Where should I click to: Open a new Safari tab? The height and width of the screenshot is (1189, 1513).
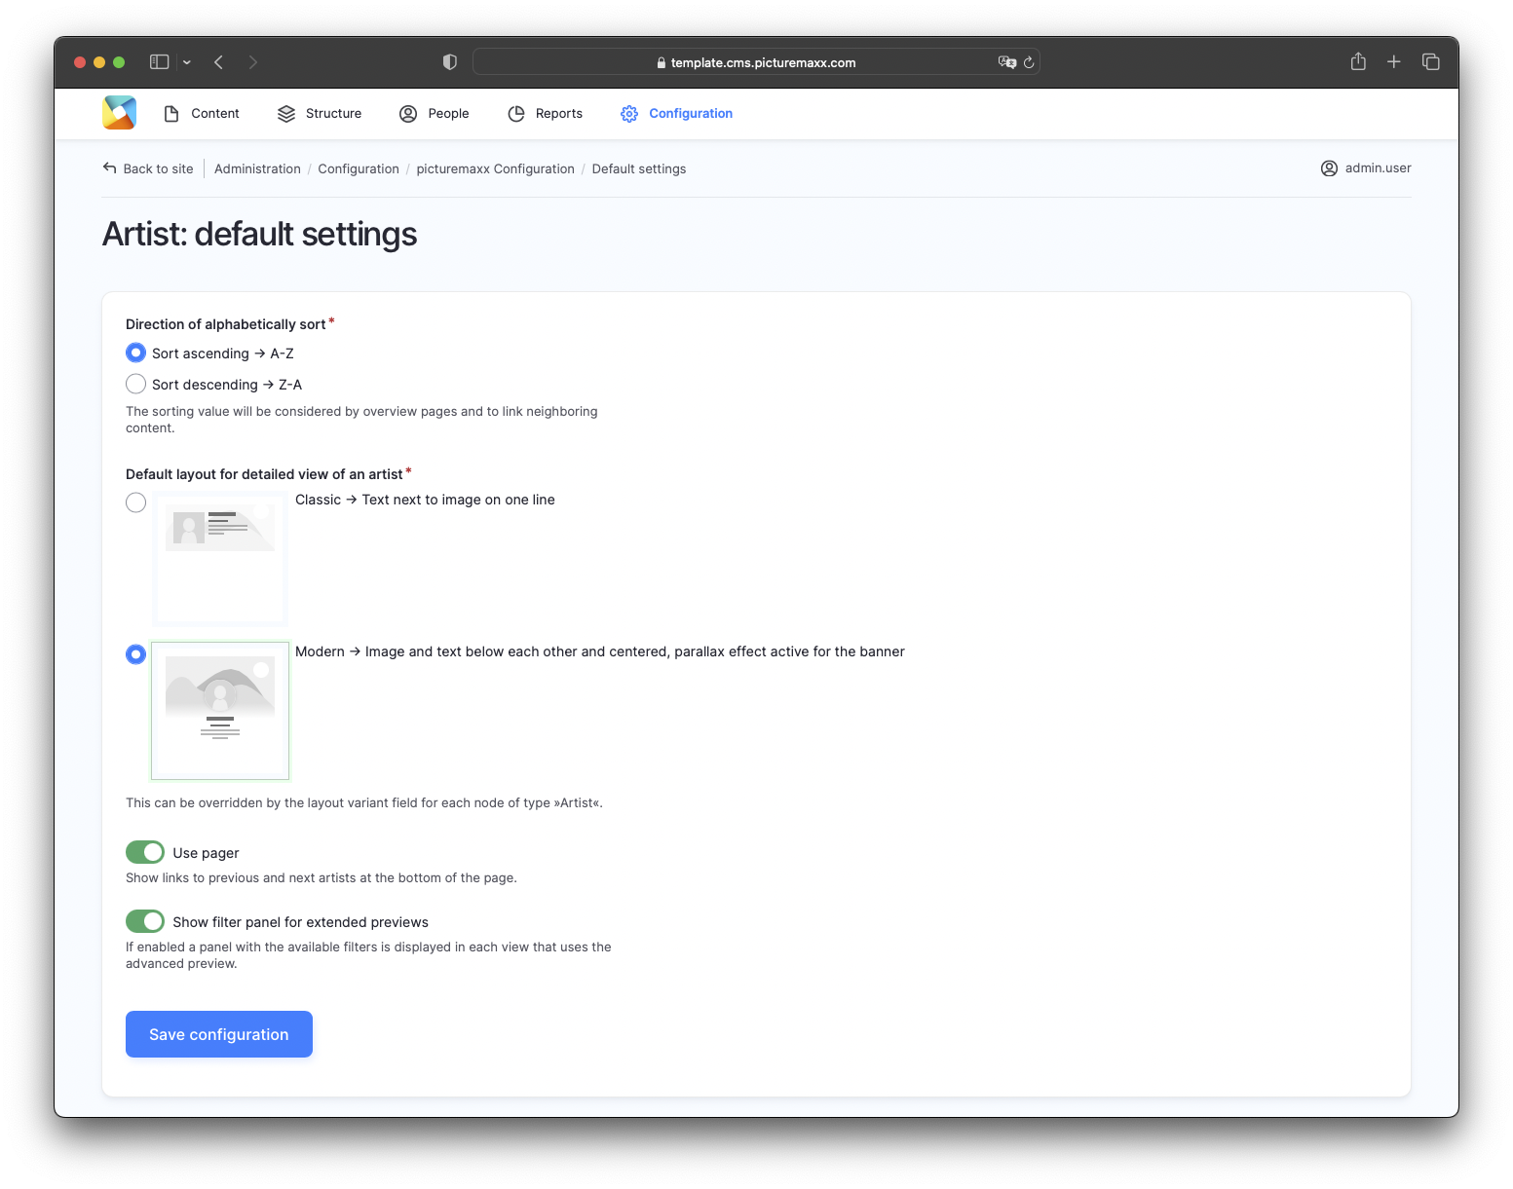pyautogui.click(x=1394, y=62)
